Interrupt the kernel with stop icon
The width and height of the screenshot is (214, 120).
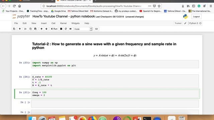pyautogui.click(x=61, y=29)
